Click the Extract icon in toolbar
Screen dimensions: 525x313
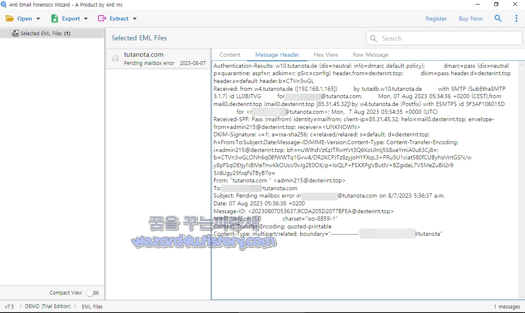(102, 18)
